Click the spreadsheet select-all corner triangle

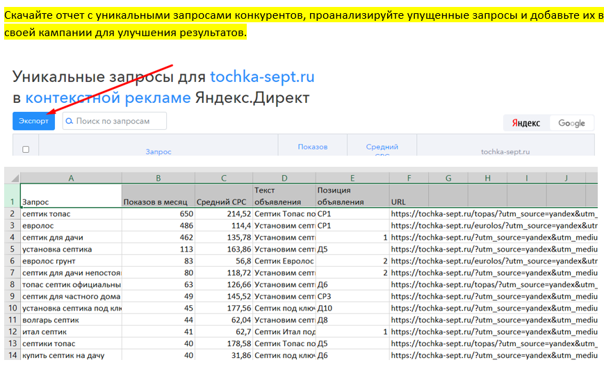pos(15,178)
